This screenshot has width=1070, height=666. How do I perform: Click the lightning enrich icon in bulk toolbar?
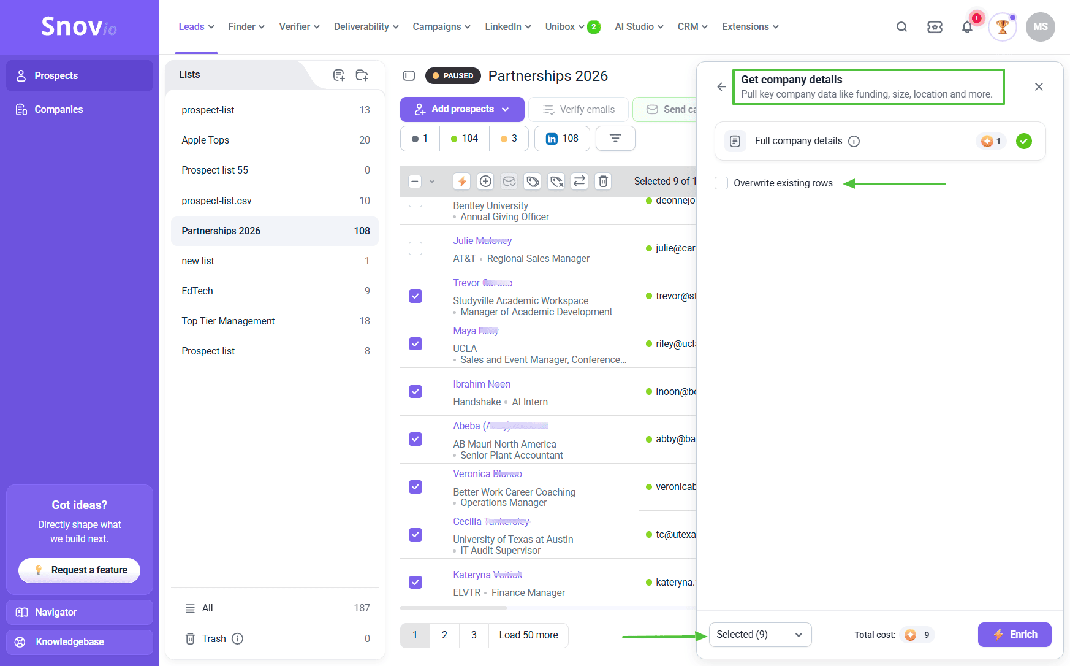[x=462, y=181]
